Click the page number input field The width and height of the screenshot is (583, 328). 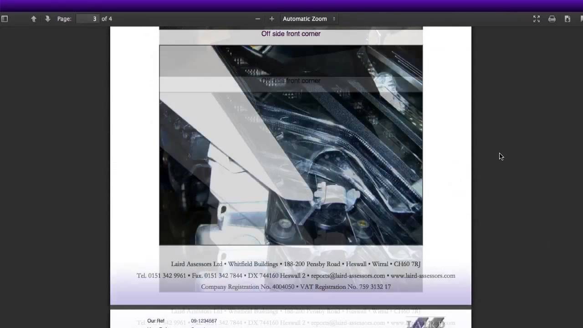(x=87, y=19)
